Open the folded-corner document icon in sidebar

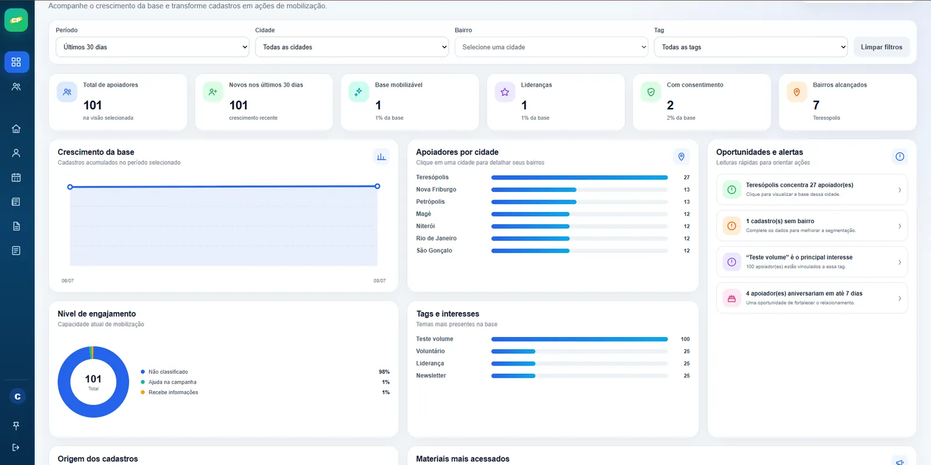point(16,227)
